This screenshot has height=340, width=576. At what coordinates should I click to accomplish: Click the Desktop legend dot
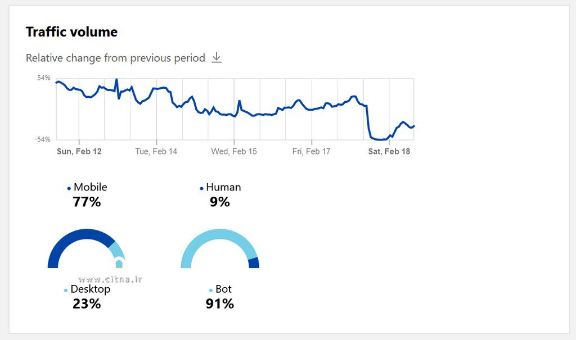tap(66, 290)
